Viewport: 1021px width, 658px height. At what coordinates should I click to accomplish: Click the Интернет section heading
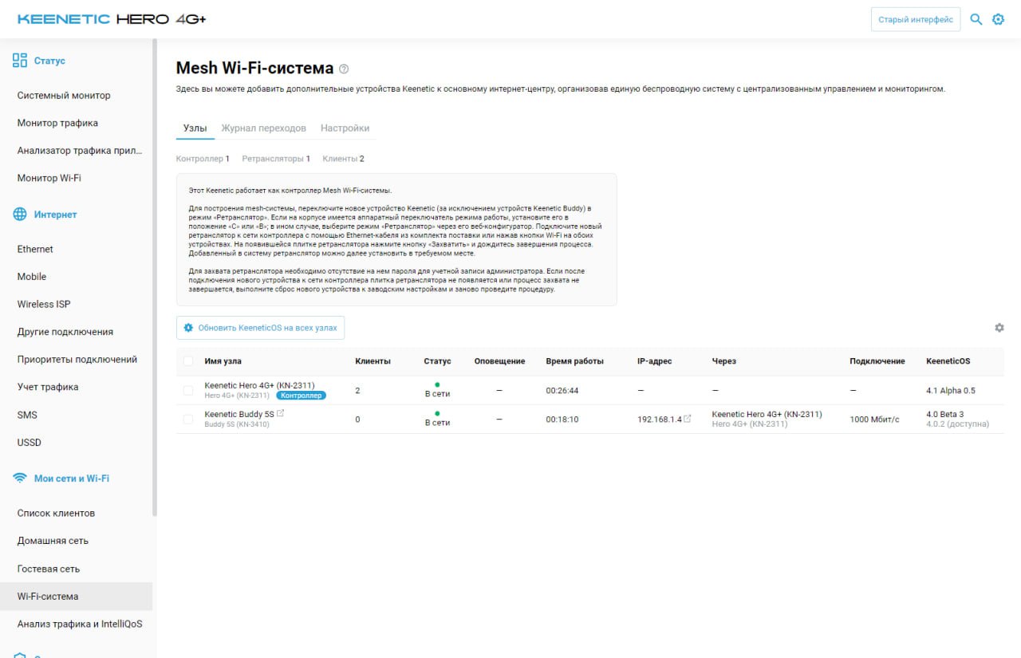tap(55, 215)
